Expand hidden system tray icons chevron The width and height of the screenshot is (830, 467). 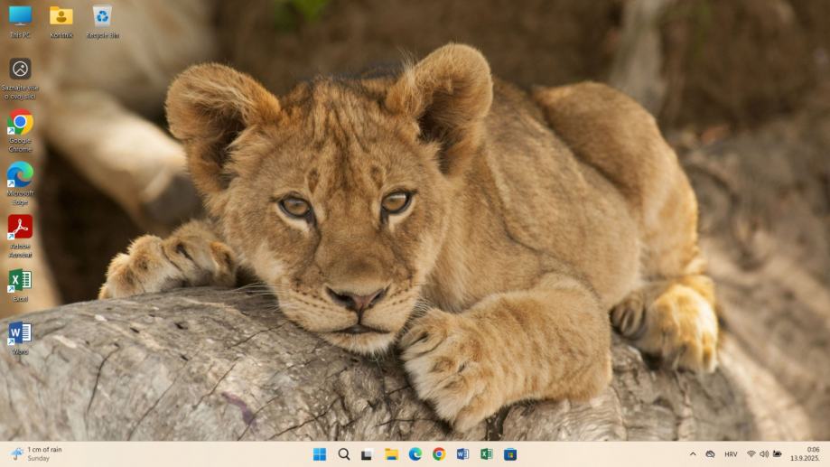(x=693, y=454)
